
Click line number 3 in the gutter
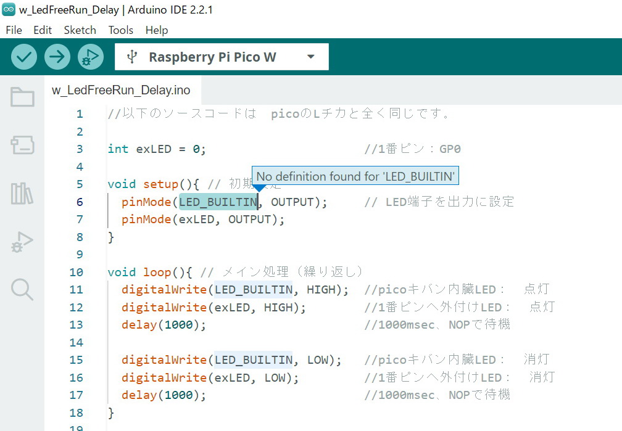click(x=80, y=149)
